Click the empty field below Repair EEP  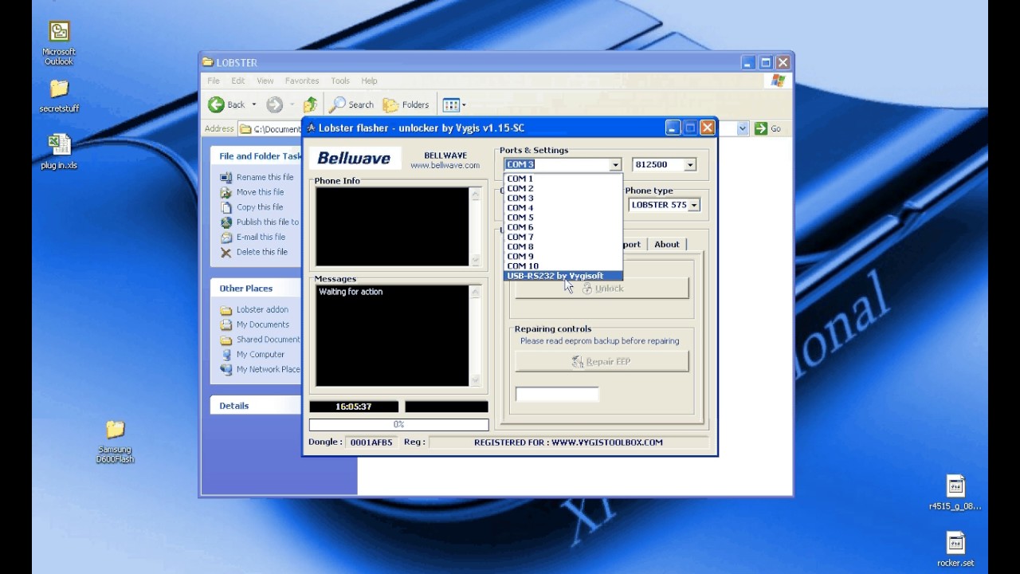557,394
